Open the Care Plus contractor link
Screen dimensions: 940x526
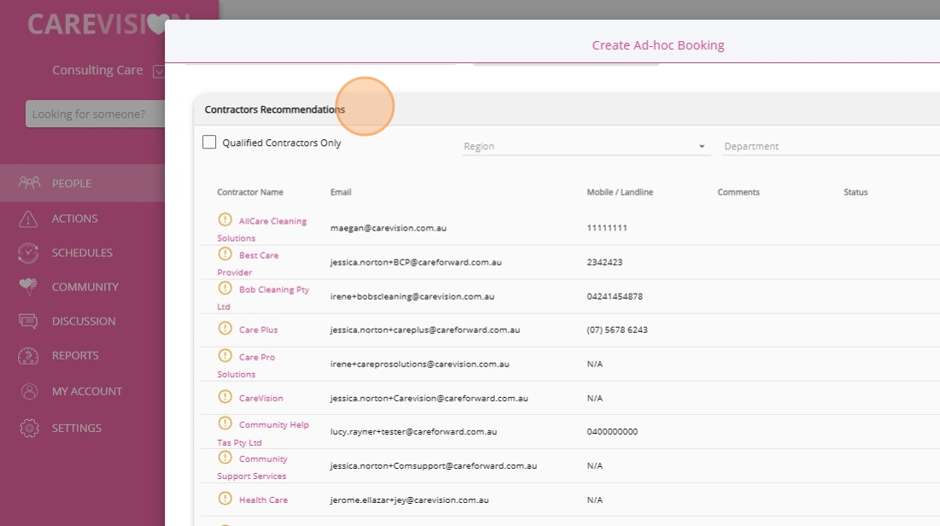(x=258, y=330)
